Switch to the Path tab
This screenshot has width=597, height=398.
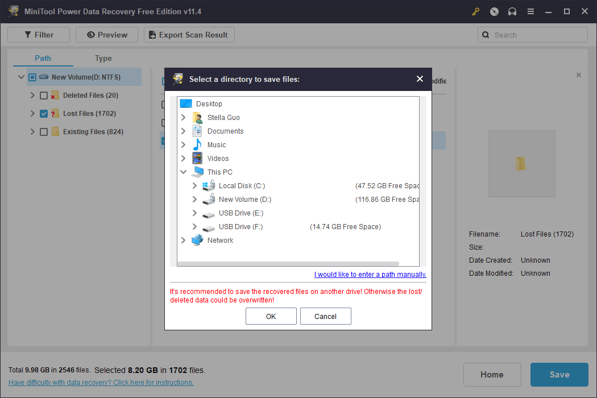(43, 58)
